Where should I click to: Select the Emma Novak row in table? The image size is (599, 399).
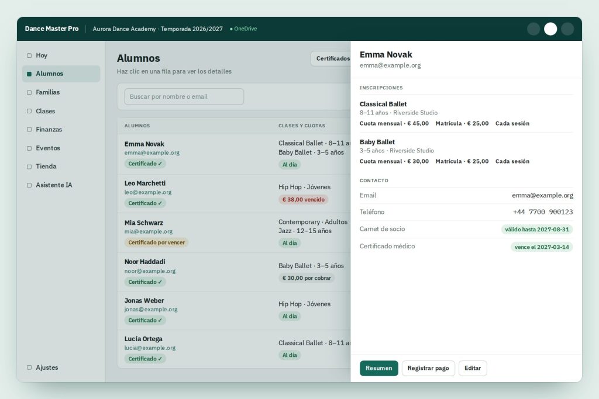(234, 154)
